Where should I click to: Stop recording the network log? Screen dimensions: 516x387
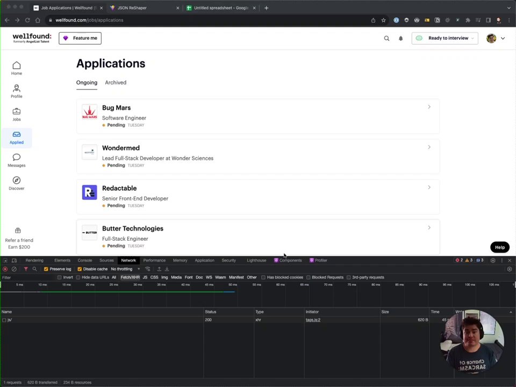5,269
